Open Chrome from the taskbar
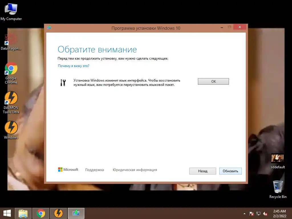Viewport: 292px width, 219px height. click(41, 213)
